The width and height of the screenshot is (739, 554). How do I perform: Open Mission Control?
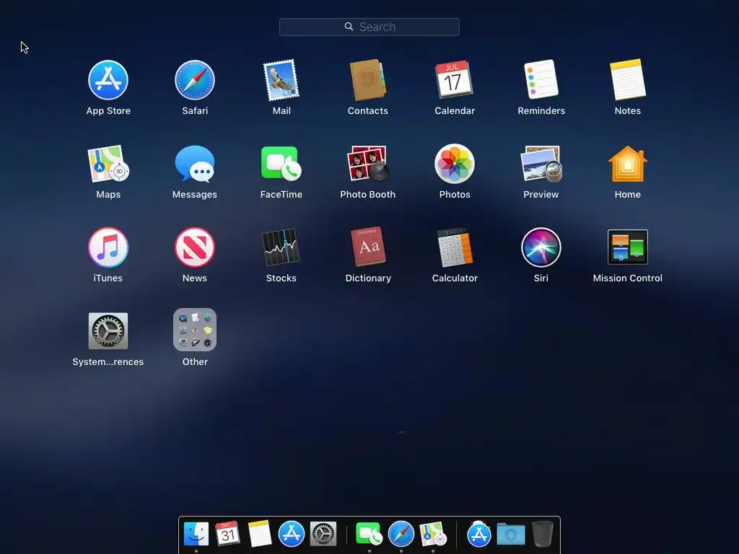click(628, 247)
